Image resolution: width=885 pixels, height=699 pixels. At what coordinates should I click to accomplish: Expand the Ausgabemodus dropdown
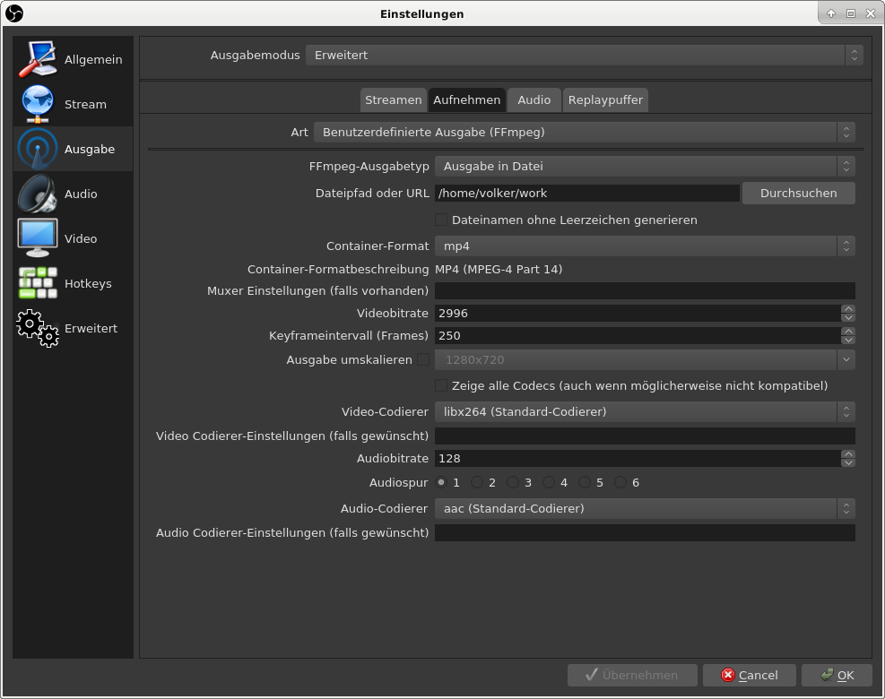pyautogui.click(x=584, y=56)
